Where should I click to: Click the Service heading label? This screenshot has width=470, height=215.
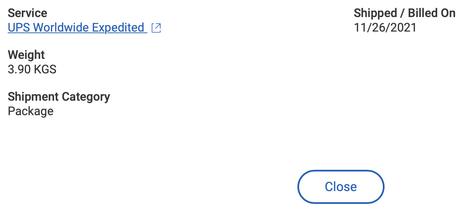(x=27, y=13)
